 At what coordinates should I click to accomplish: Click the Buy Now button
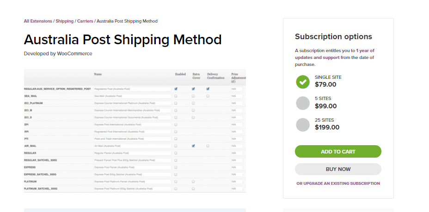click(x=338, y=169)
